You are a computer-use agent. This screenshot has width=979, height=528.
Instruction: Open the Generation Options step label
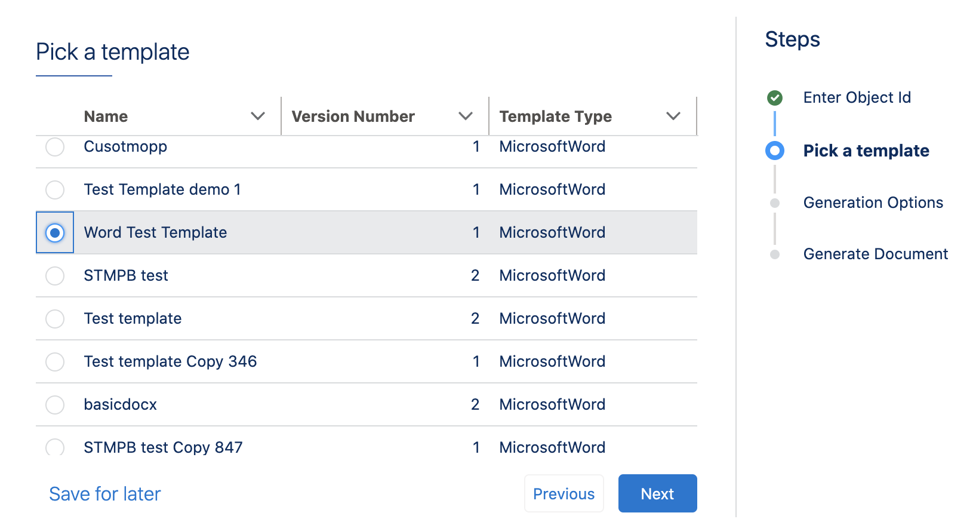[873, 203]
